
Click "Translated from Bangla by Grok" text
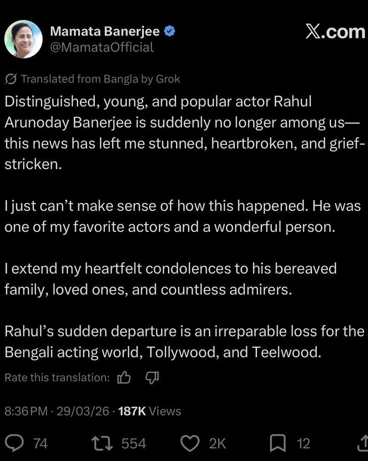[x=100, y=79]
